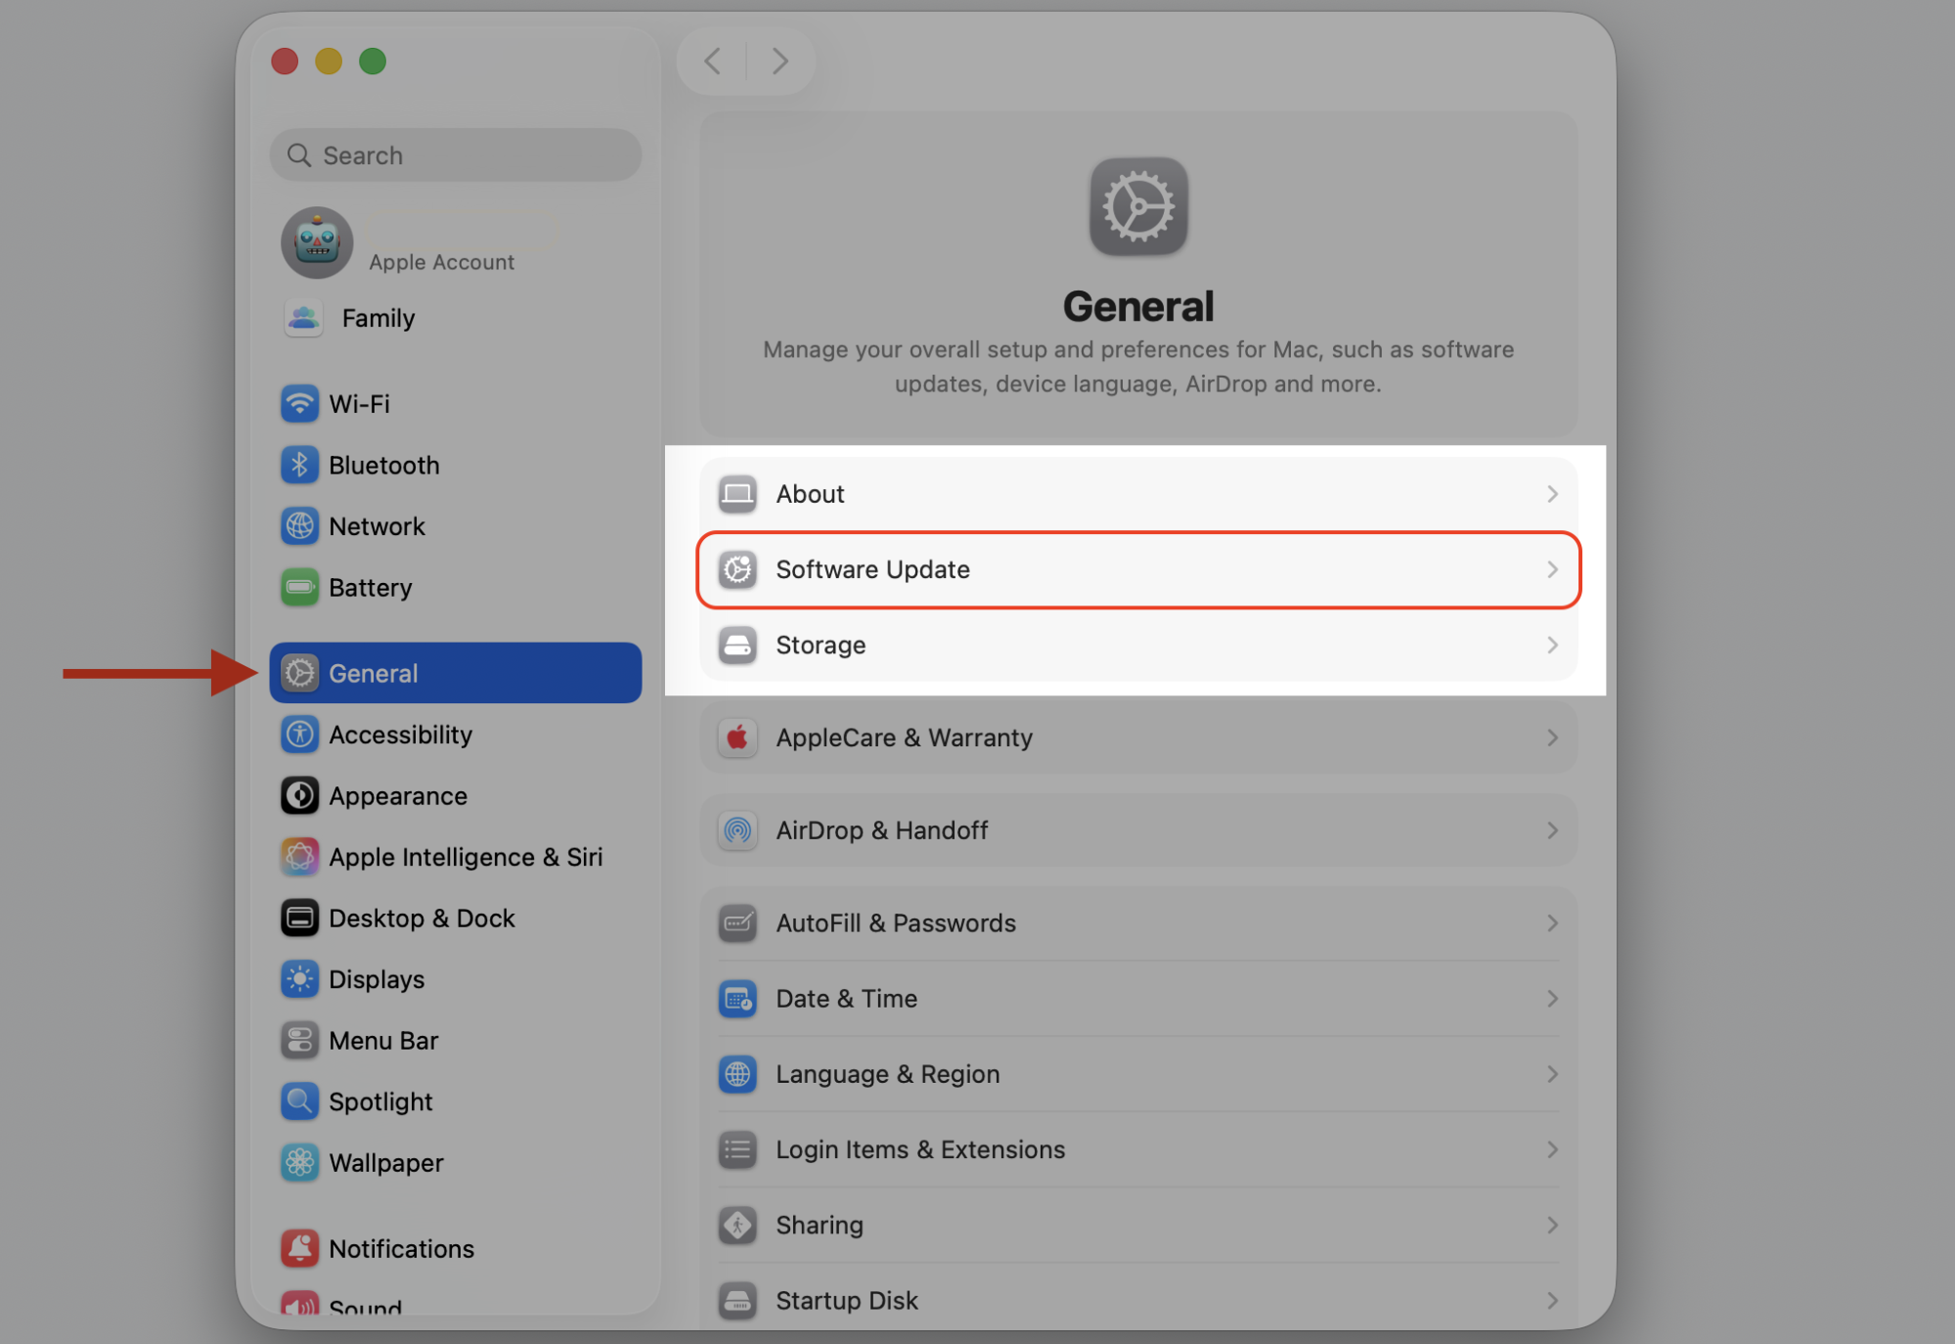Click the Family sharing icon
The width and height of the screenshot is (1955, 1344).
[x=303, y=318]
